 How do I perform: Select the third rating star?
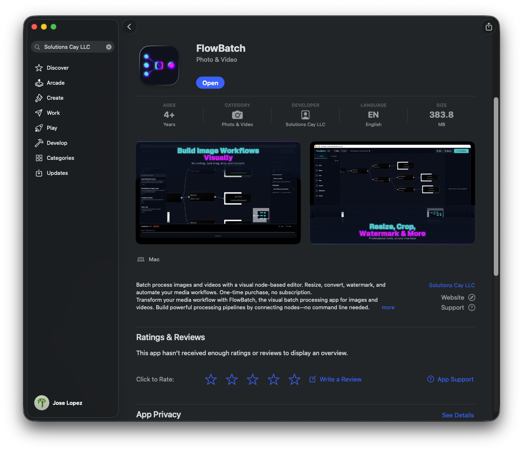coord(253,379)
